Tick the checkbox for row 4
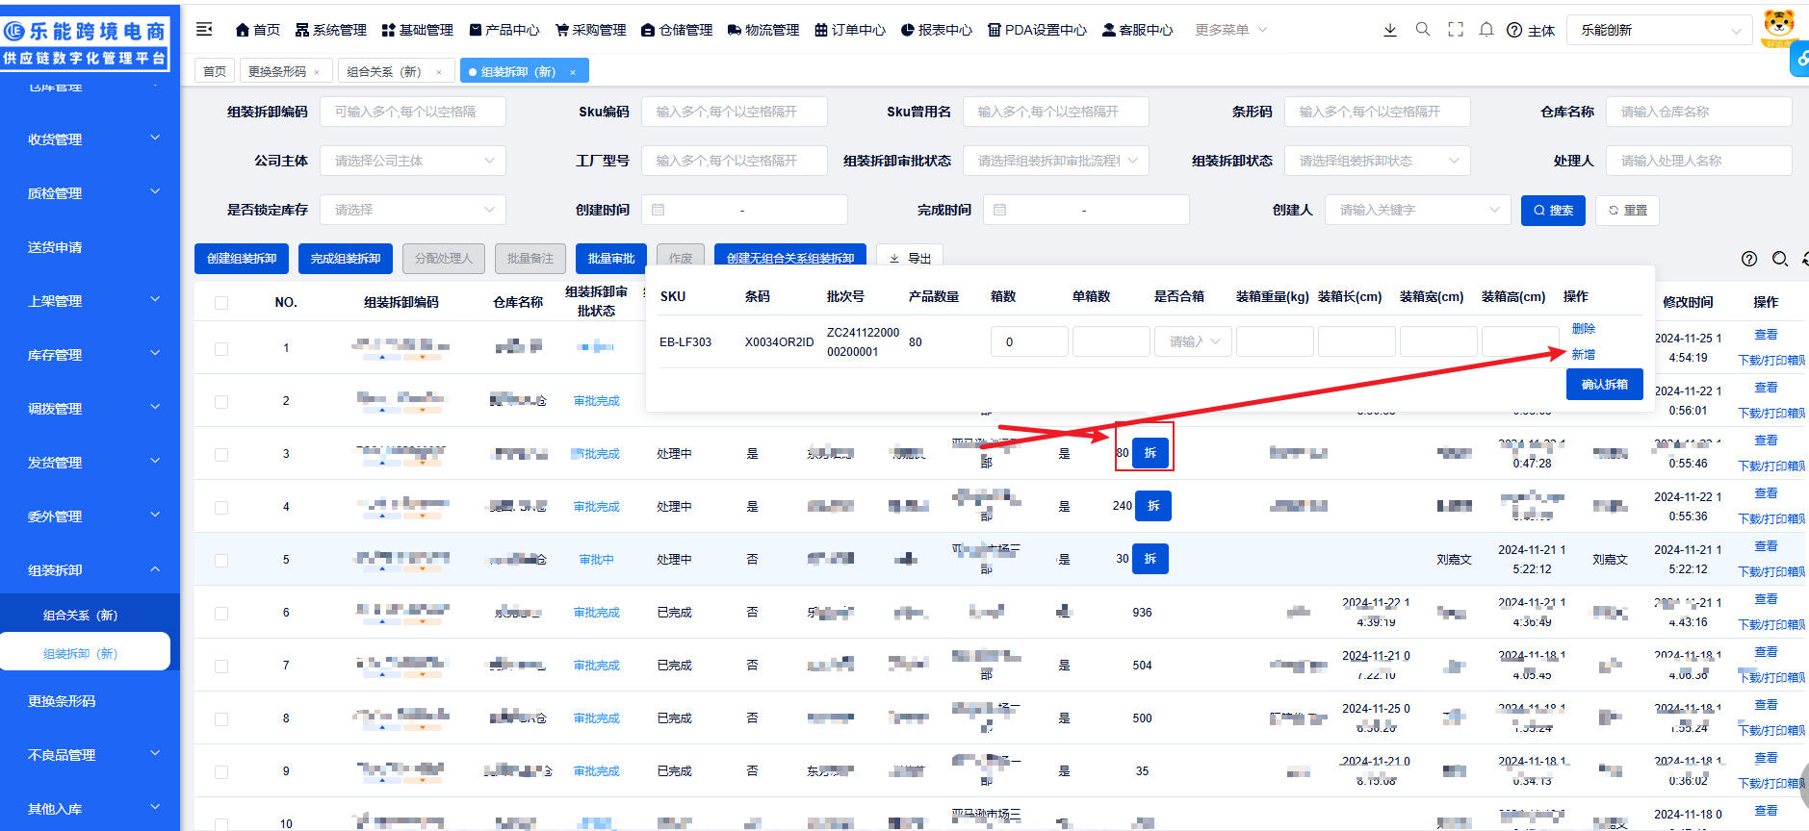This screenshot has height=831, width=1809. (x=221, y=507)
